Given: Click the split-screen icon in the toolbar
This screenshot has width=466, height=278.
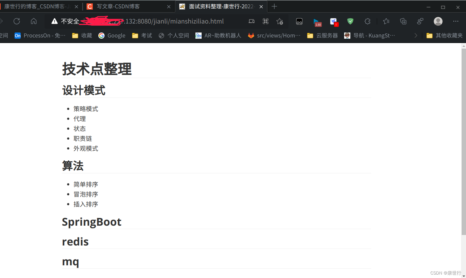Looking at the screenshot, I should [251, 21].
